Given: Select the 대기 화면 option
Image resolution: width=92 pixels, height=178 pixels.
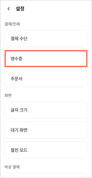Looking at the screenshot, I should [46, 130].
